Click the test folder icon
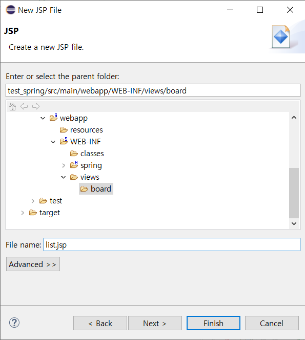 tap(43, 201)
